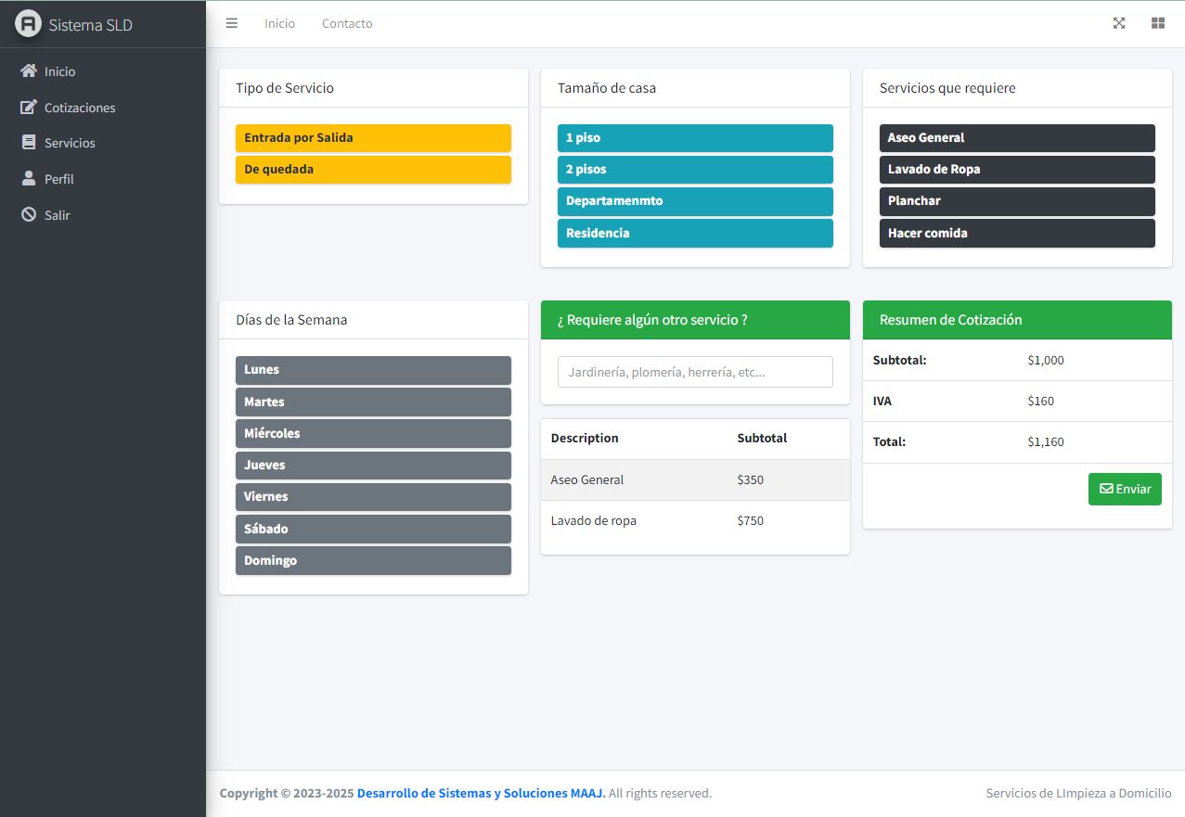Click the Servicios list icon in sidebar
Image resolution: width=1185 pixels, height=817 pixels.
(x=29, y=143)
